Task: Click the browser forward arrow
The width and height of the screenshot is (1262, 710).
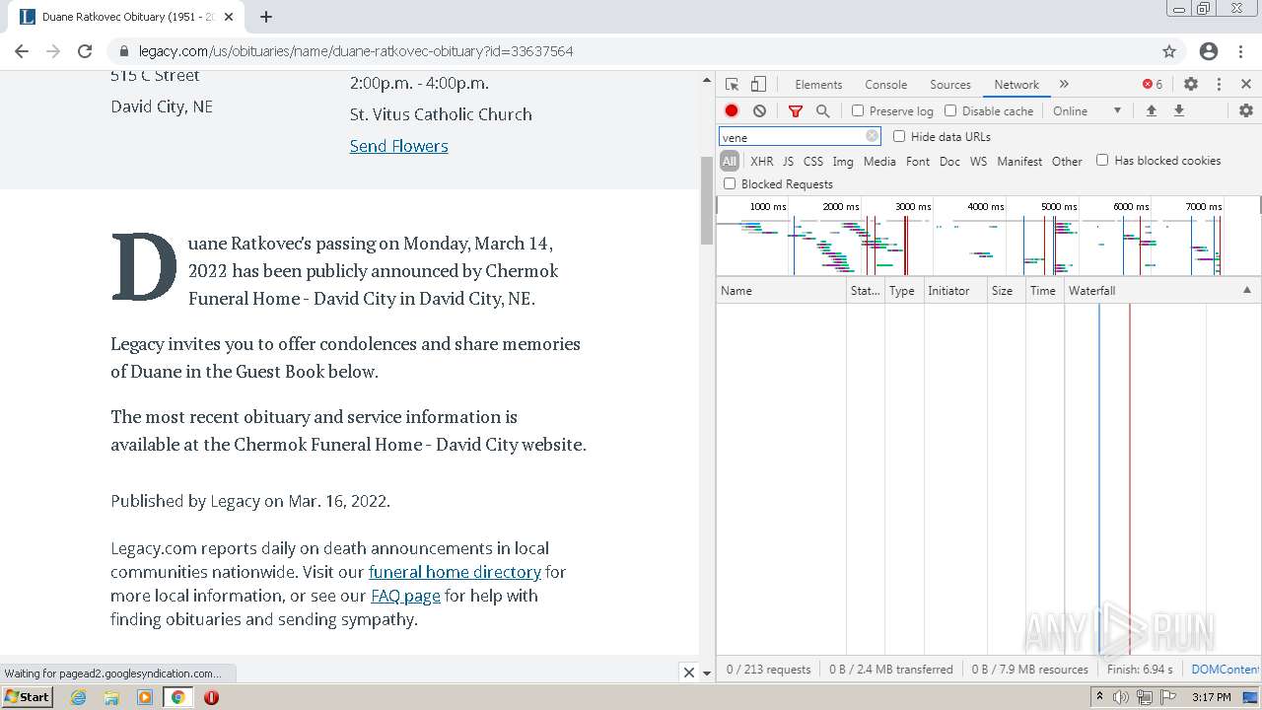Action: pos(53,51)
